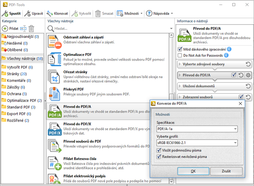Select the Optimalizace PDF tool icon

(x=54, y=59)
